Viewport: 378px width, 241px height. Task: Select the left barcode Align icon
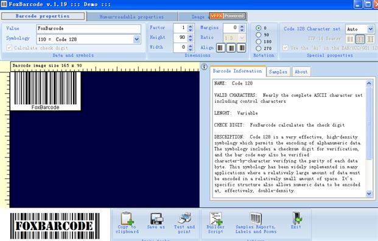click(x=220, y=47)
